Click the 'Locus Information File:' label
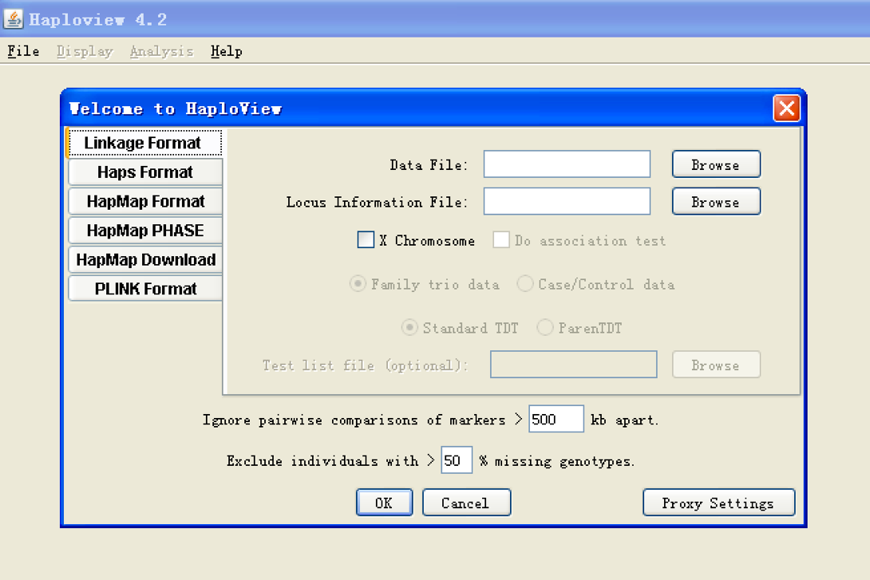 (x=377, y=203)
